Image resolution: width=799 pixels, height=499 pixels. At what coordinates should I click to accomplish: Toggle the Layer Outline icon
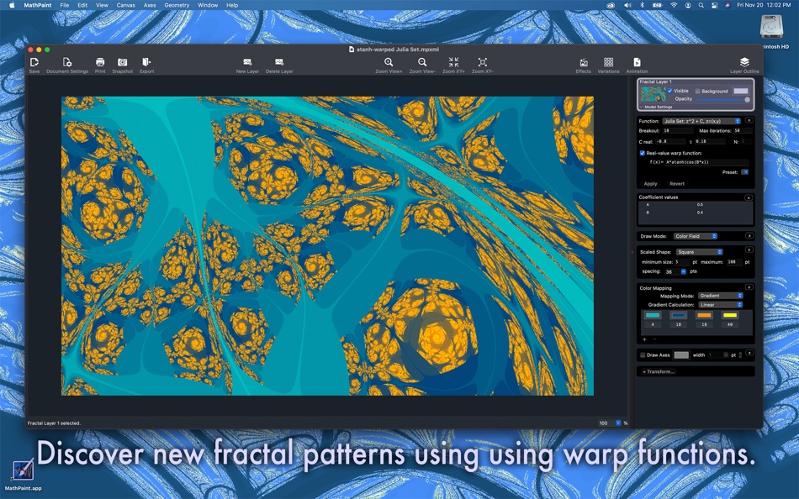(744, 62)
